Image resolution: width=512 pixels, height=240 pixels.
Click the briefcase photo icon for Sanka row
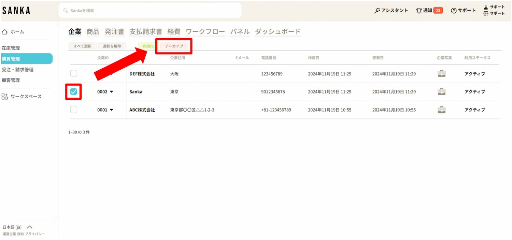click(441, 92)
